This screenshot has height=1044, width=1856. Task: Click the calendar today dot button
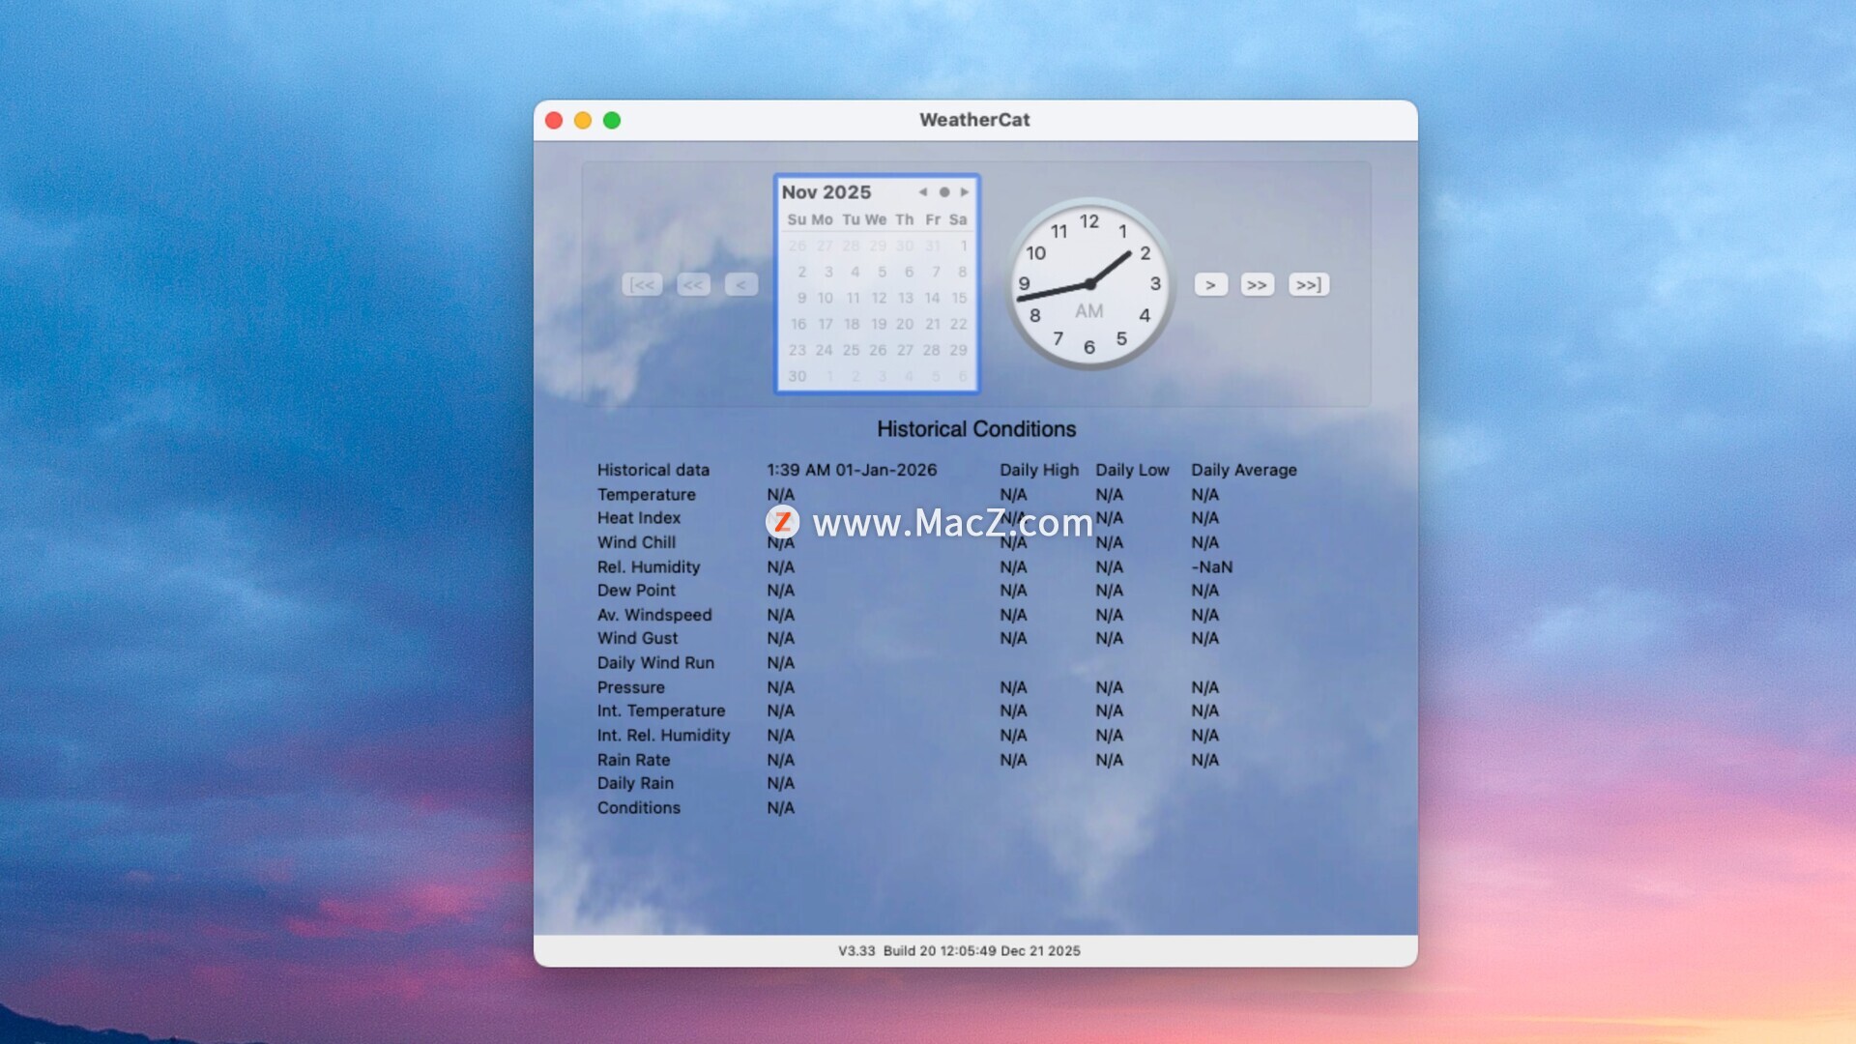tap(944, 192)
